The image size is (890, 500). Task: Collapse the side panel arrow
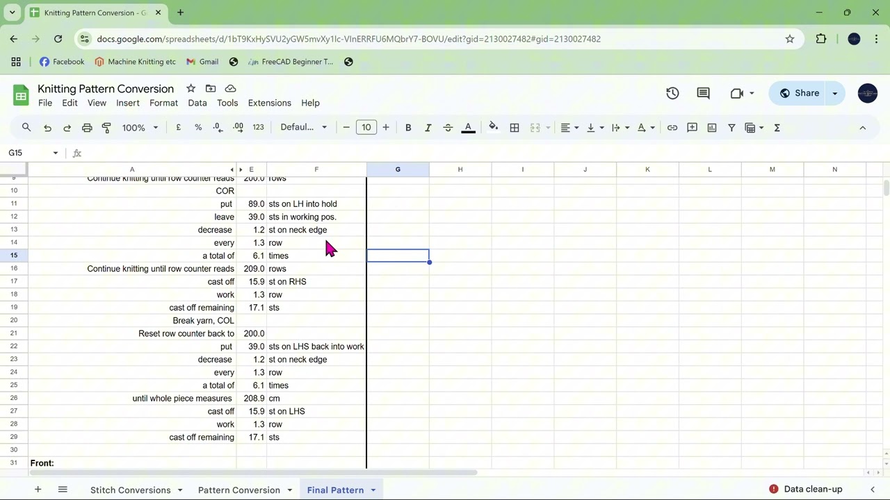(x=873, y=490)
